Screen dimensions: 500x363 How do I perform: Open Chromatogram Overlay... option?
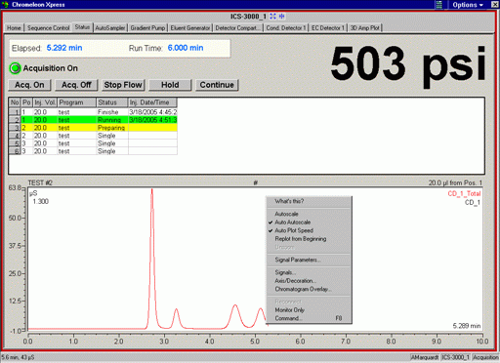point(309,289)
